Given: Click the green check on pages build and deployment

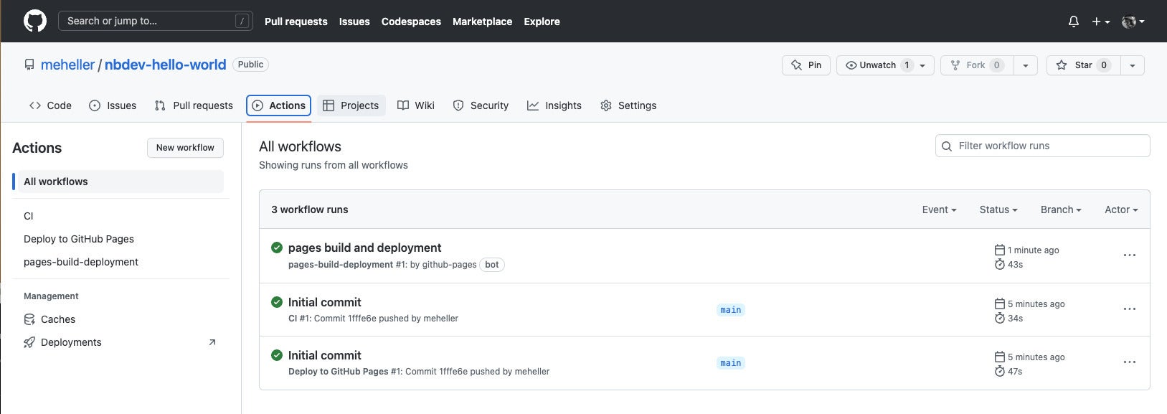Looking at the screenshot, I should point(277,248).
